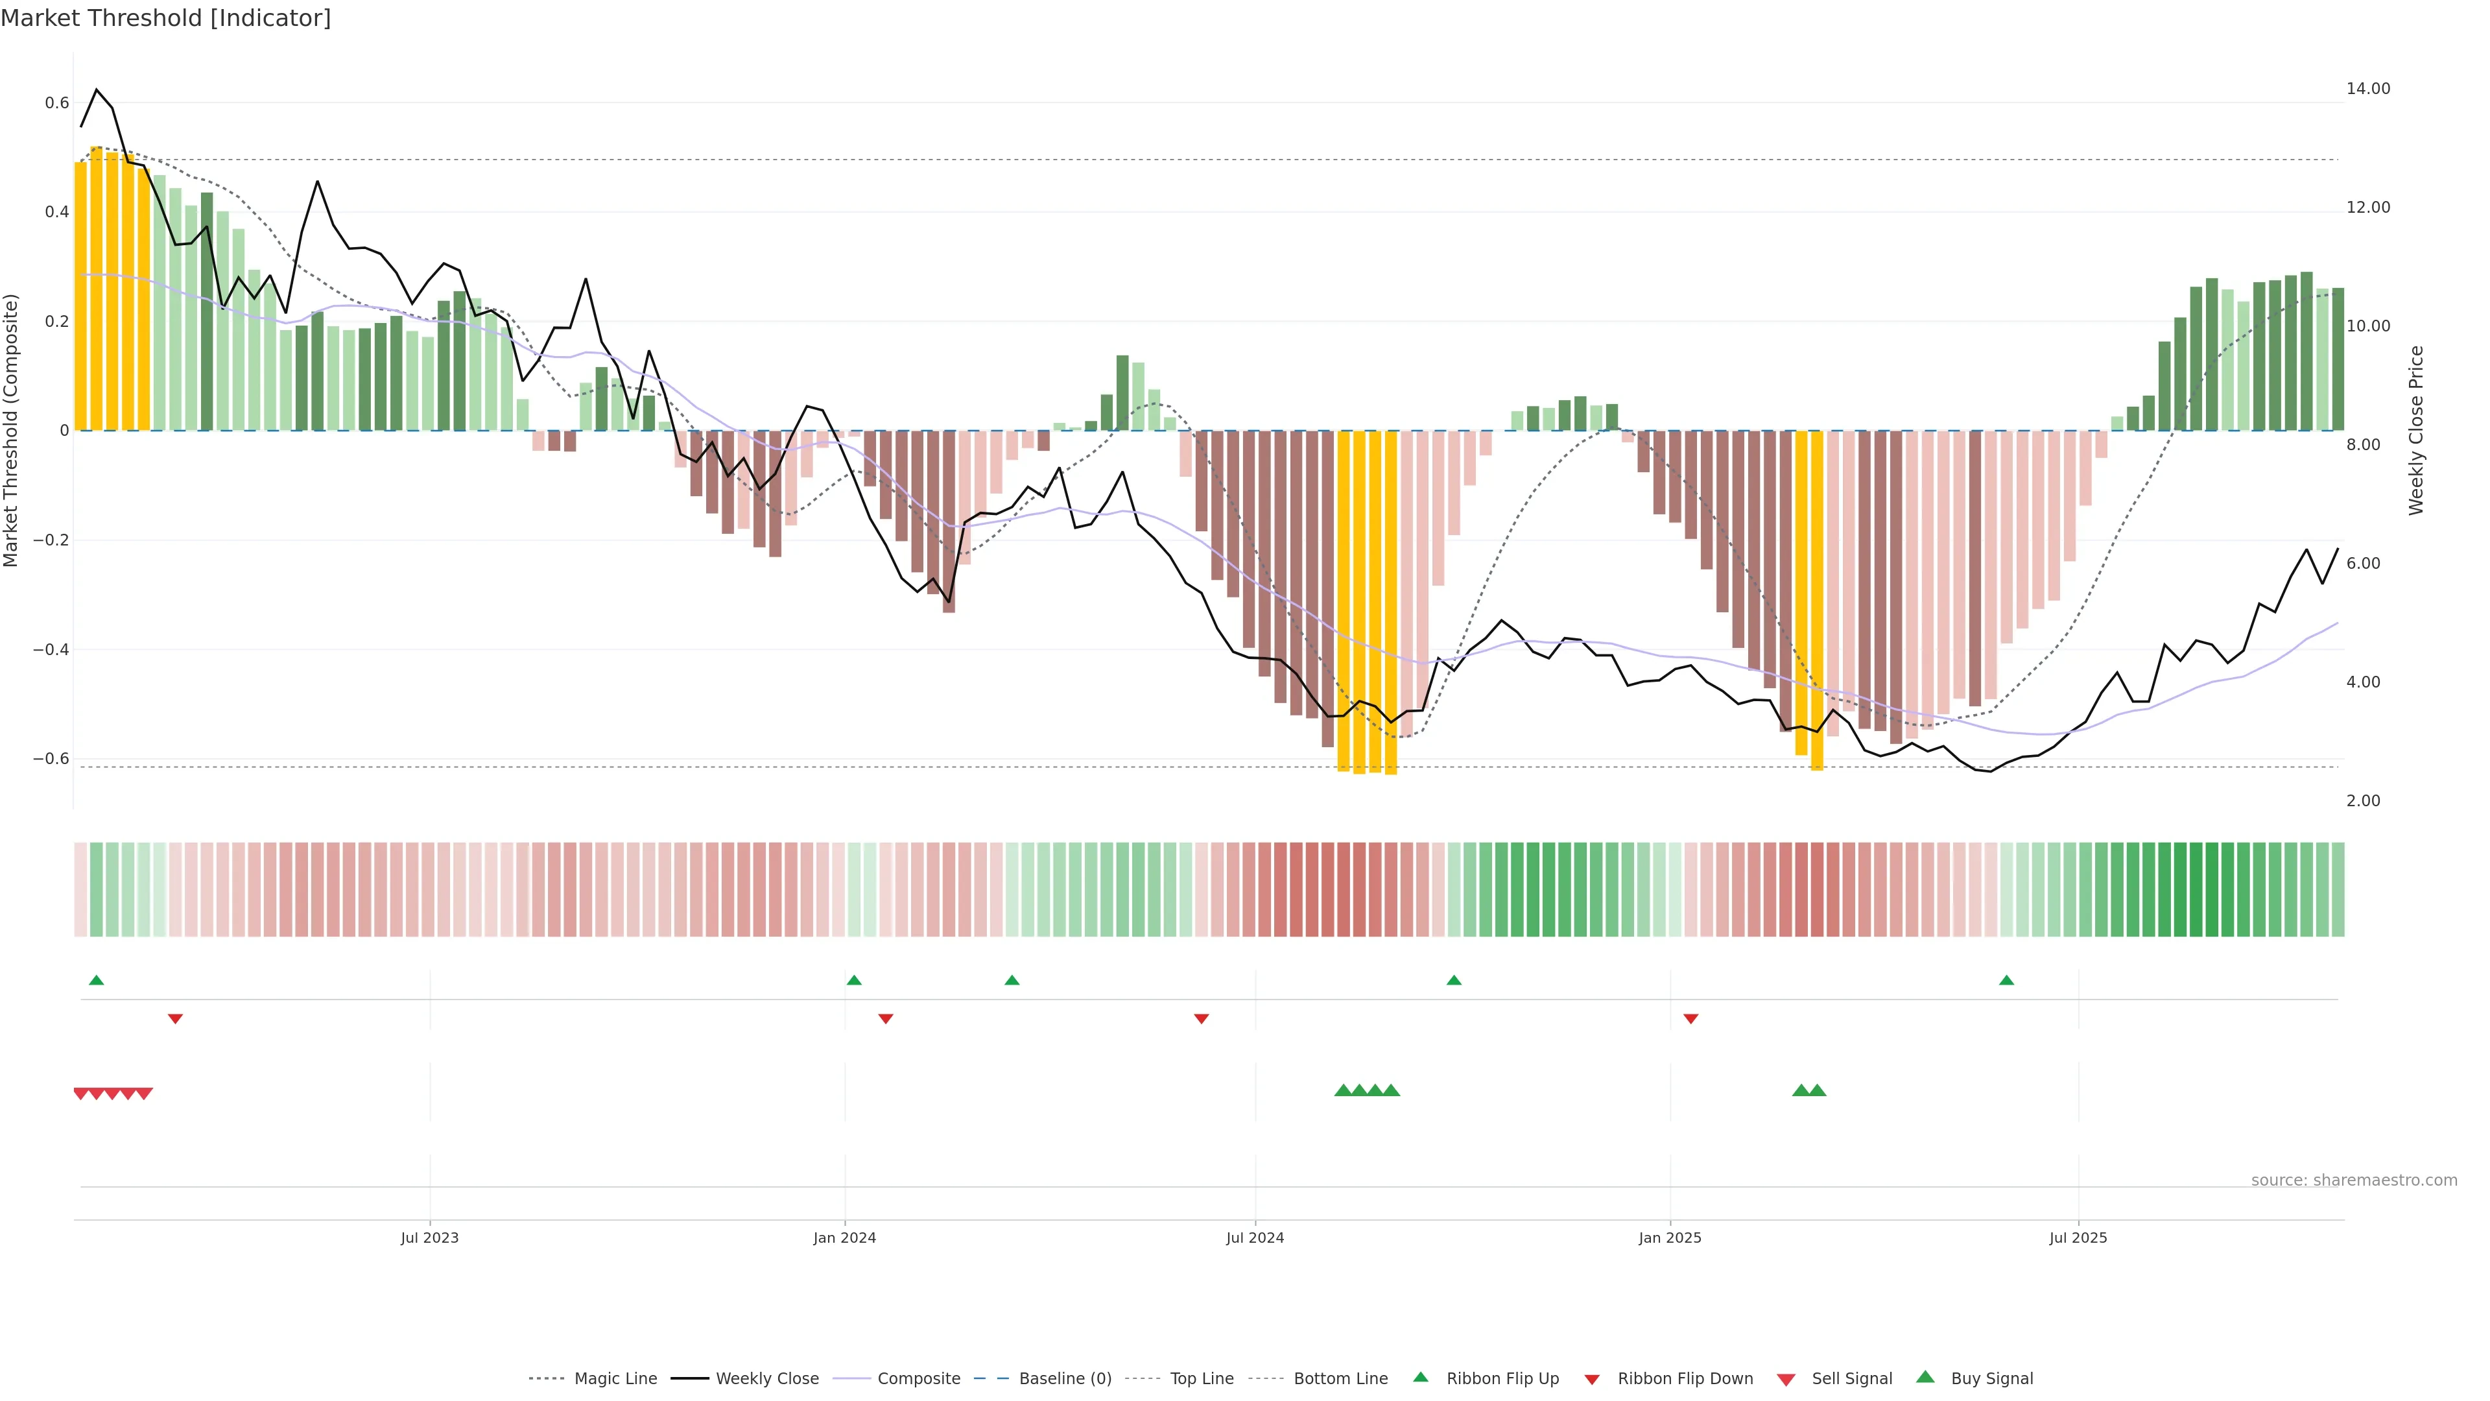Click the Baseline (0) legend entry
The width and height of the screenshot is (2490, 1401).
click(x=1064, y=1378)
